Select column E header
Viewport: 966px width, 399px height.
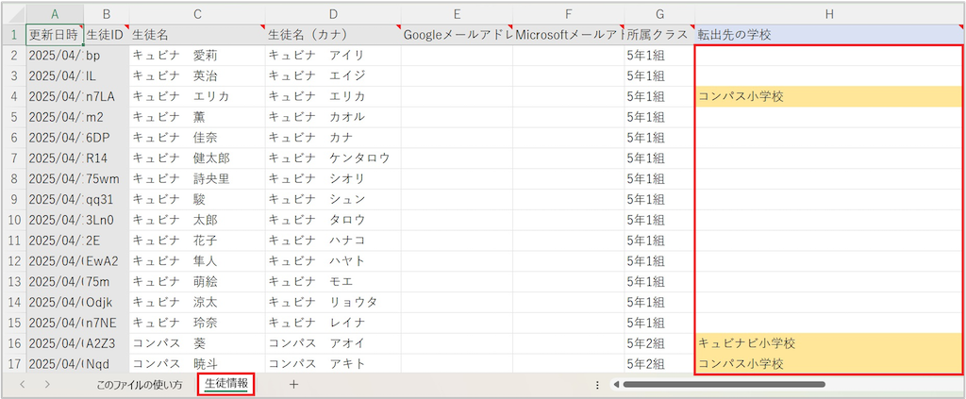pos(457,14)
